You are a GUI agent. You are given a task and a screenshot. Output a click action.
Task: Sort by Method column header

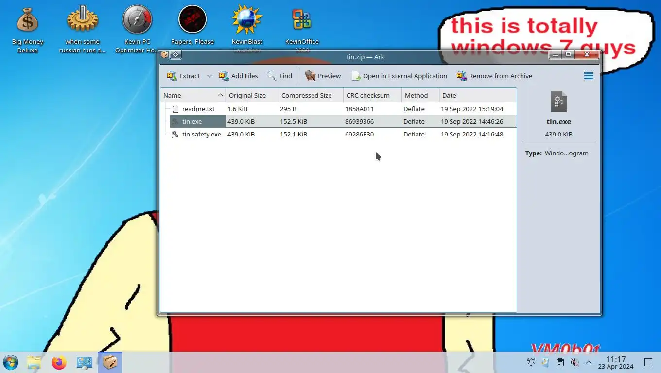pyautogui.click(x=420, y=95)
